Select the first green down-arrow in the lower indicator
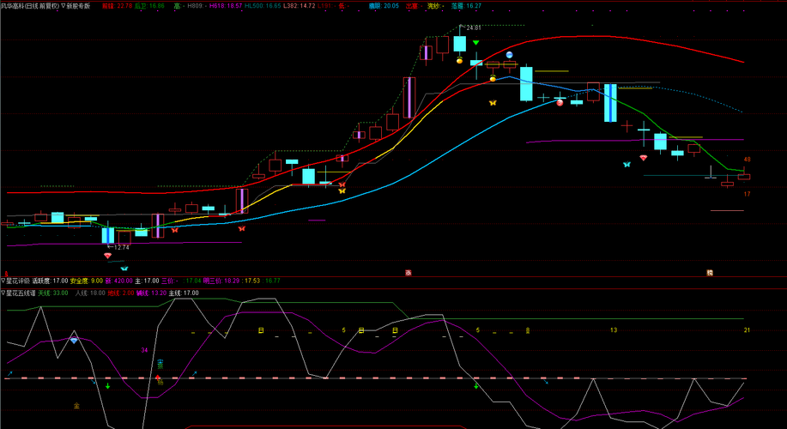The width and height of the screenshot is (787, 429). (x=108, y=386)
